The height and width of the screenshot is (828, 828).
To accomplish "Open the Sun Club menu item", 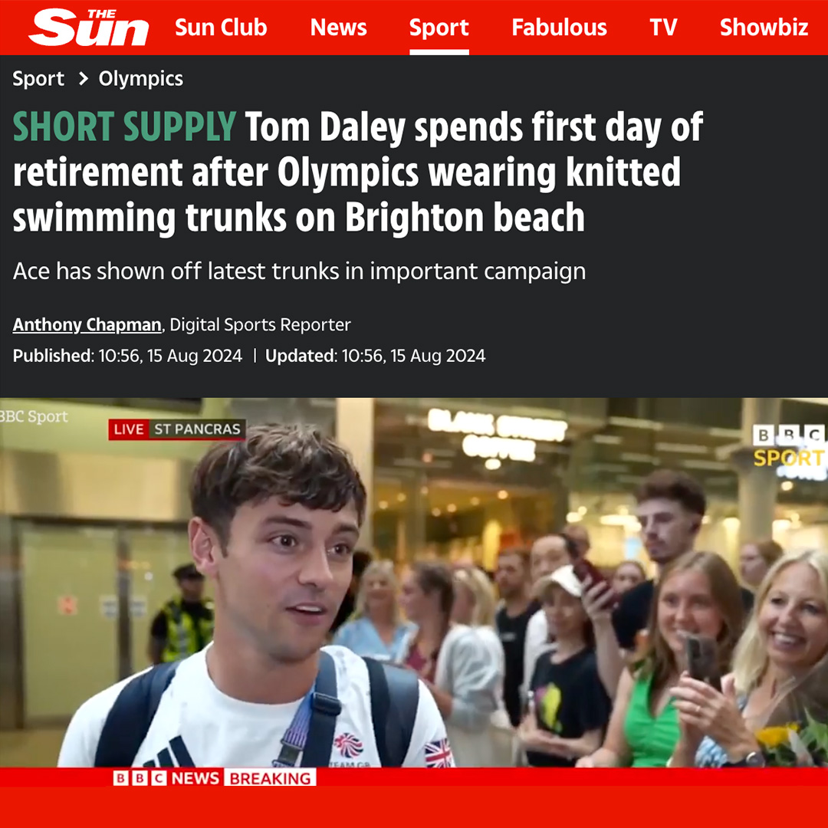I will click(221, 28).
